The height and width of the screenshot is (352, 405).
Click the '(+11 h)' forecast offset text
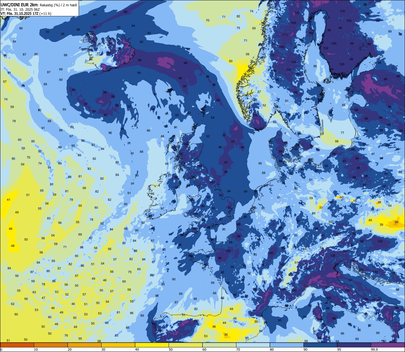pos(45,14)
